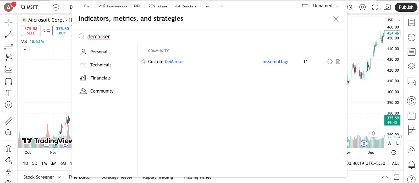Open the notifications bell
This screenshot has width=419, height=183.
411,164
